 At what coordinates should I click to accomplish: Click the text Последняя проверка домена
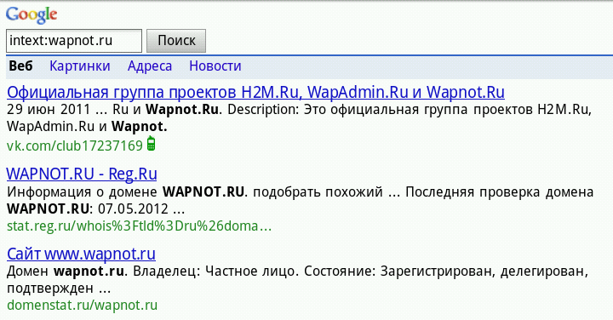coord(499,192)
